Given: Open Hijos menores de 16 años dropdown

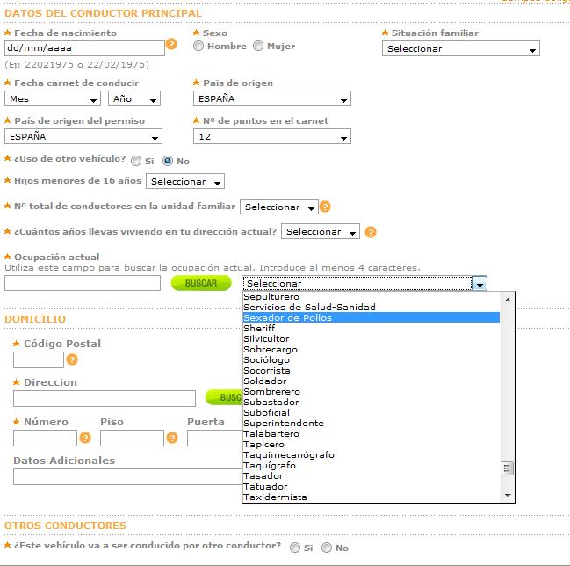Looking at the screenshot, I should pos(185,181).
